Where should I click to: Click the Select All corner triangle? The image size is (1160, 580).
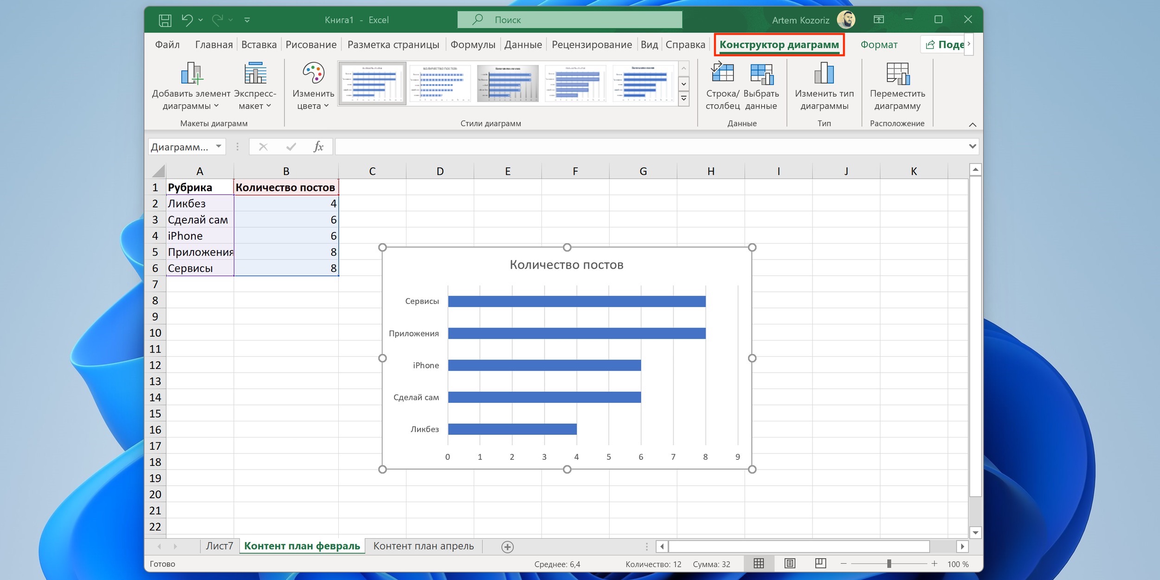click(157, 171)
